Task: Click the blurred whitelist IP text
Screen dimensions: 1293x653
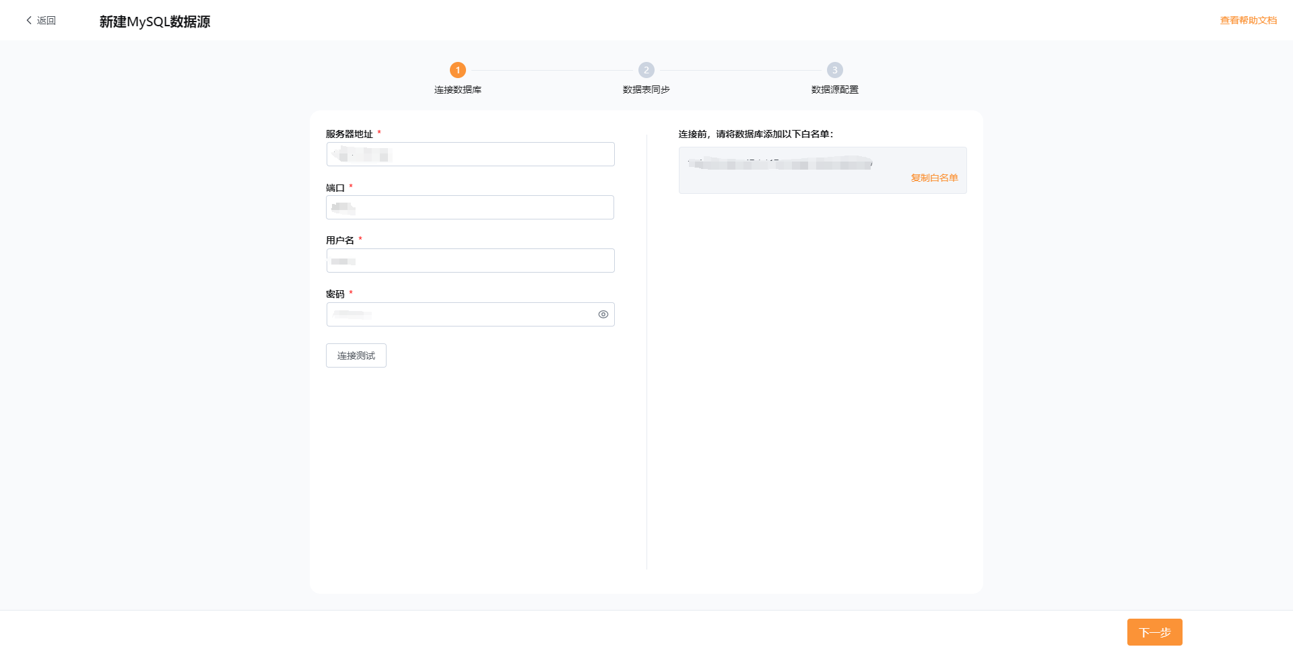Action: click(x=780, y=164)
